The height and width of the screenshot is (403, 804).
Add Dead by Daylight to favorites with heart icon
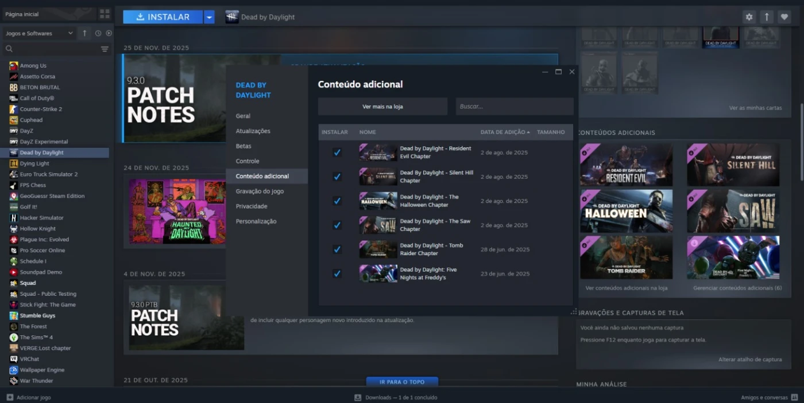pos(784,17)
